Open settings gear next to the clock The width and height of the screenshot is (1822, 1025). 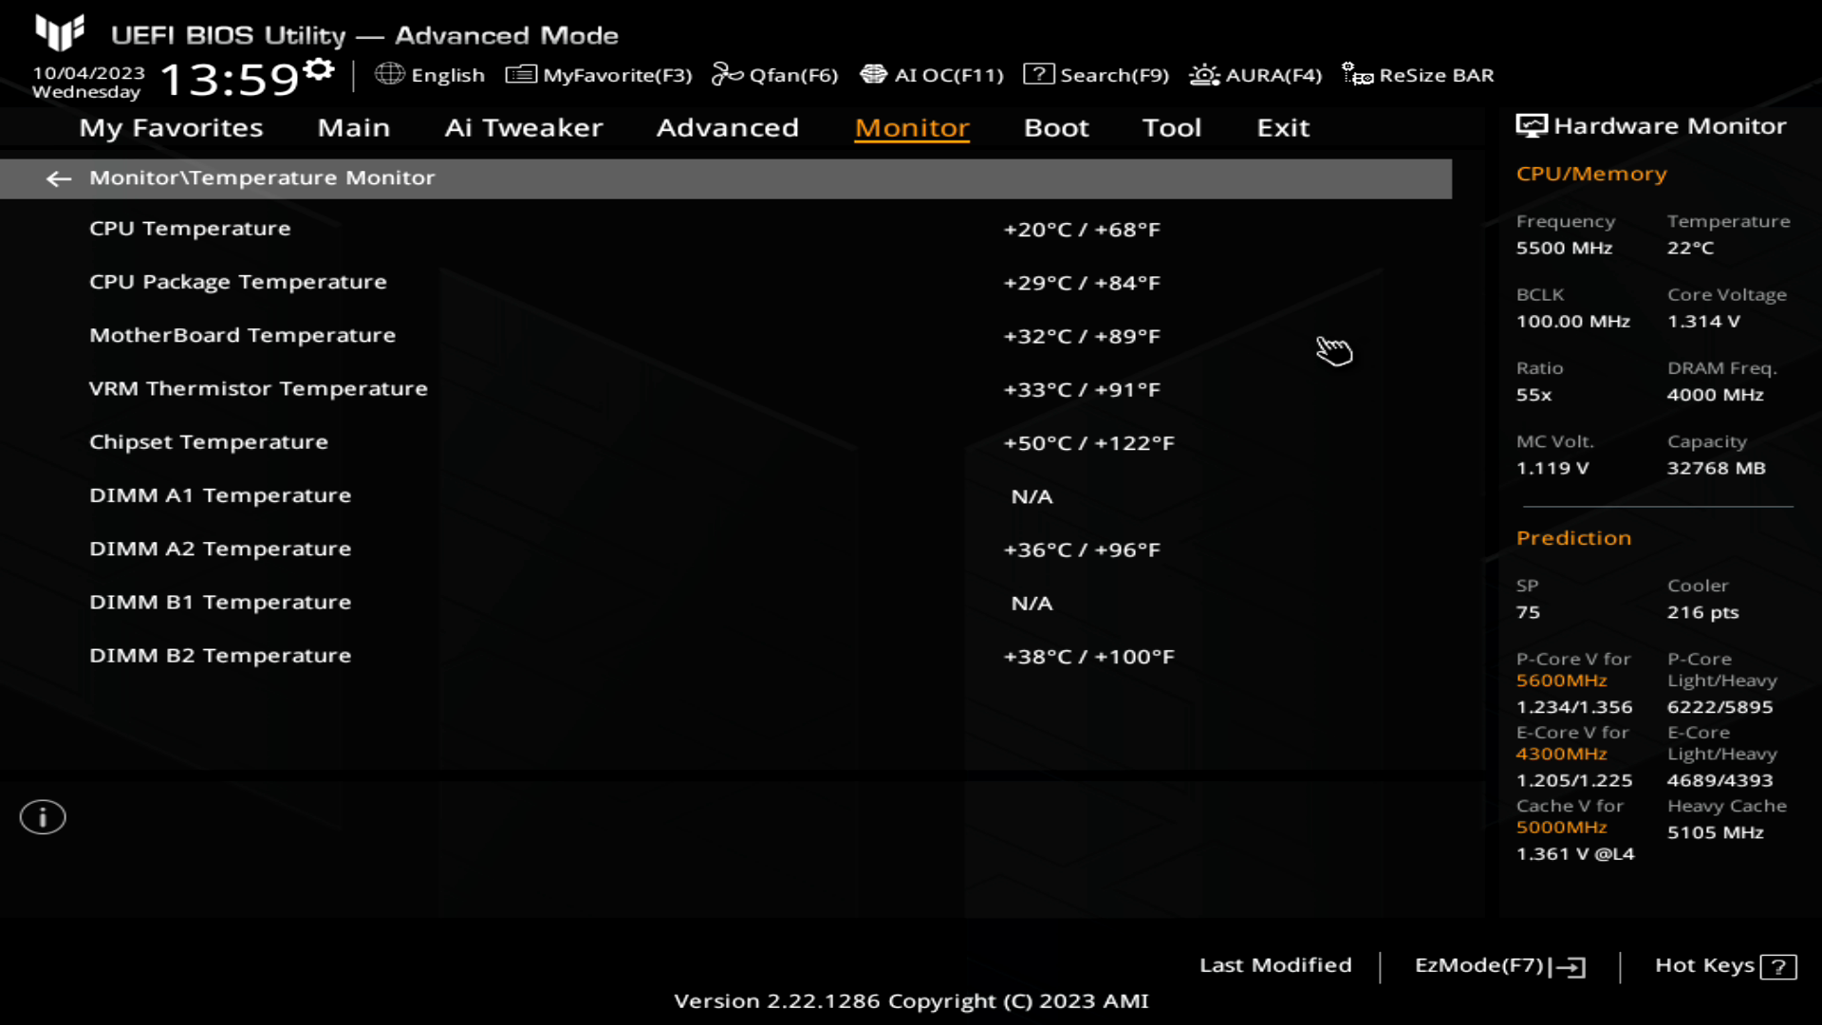[x=320, y=69]
